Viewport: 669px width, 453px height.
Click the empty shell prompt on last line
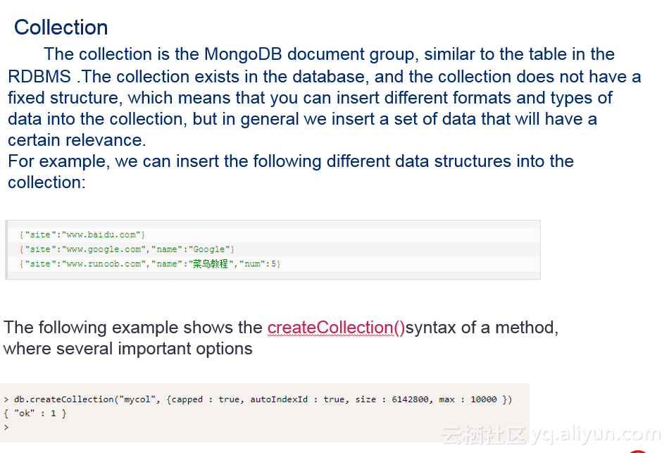coord(6,427)
